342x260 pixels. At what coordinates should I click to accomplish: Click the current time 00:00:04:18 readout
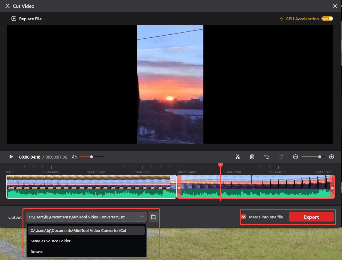click(x=30, y=157)
